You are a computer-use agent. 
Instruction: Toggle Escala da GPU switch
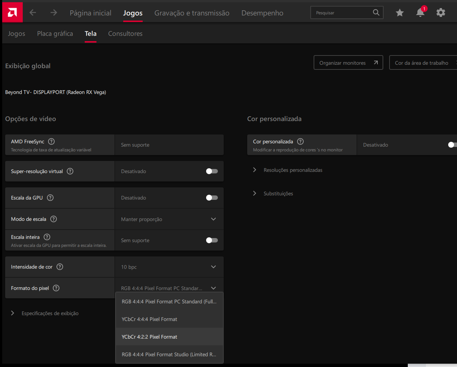(x=212, y=198)
